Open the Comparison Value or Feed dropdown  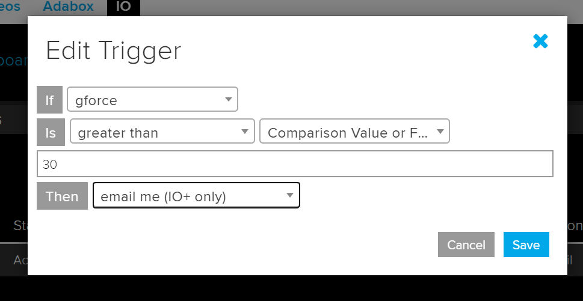point(354,132)
